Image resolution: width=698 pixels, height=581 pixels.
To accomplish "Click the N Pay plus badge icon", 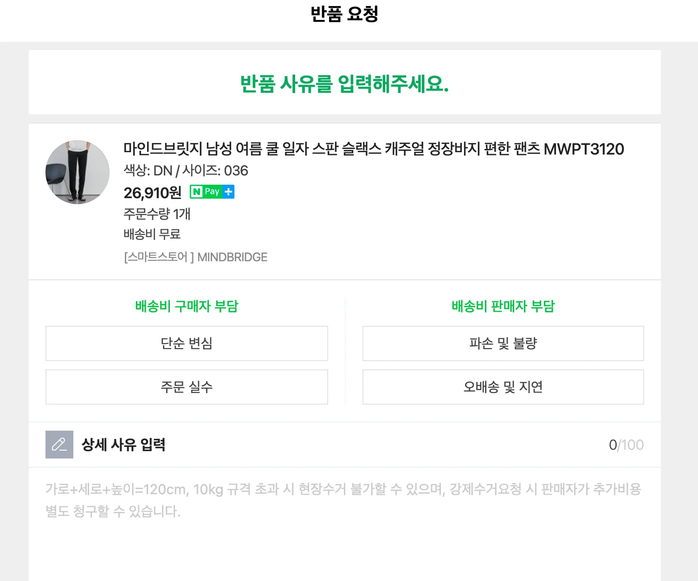I will pos(212,192).
